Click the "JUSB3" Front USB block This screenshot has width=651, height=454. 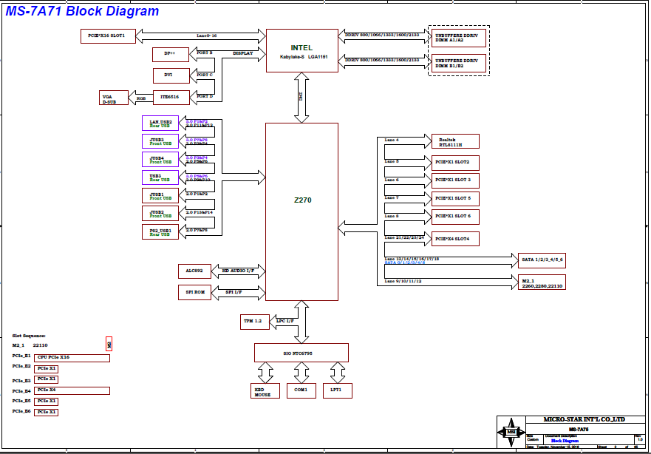click(x=160, y=141)
